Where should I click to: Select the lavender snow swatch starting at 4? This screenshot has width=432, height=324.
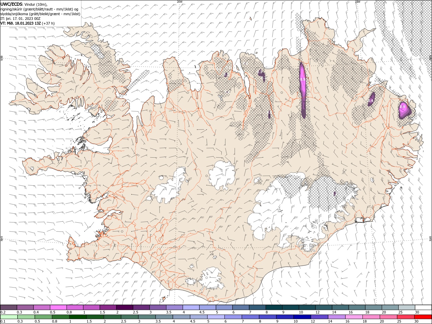[191, 307]
